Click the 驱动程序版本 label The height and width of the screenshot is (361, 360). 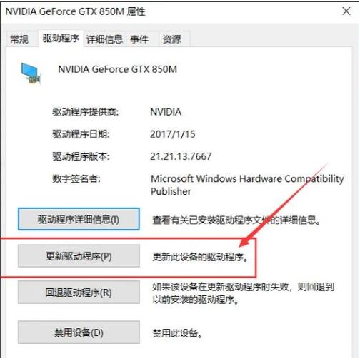(x=81, y=156)
